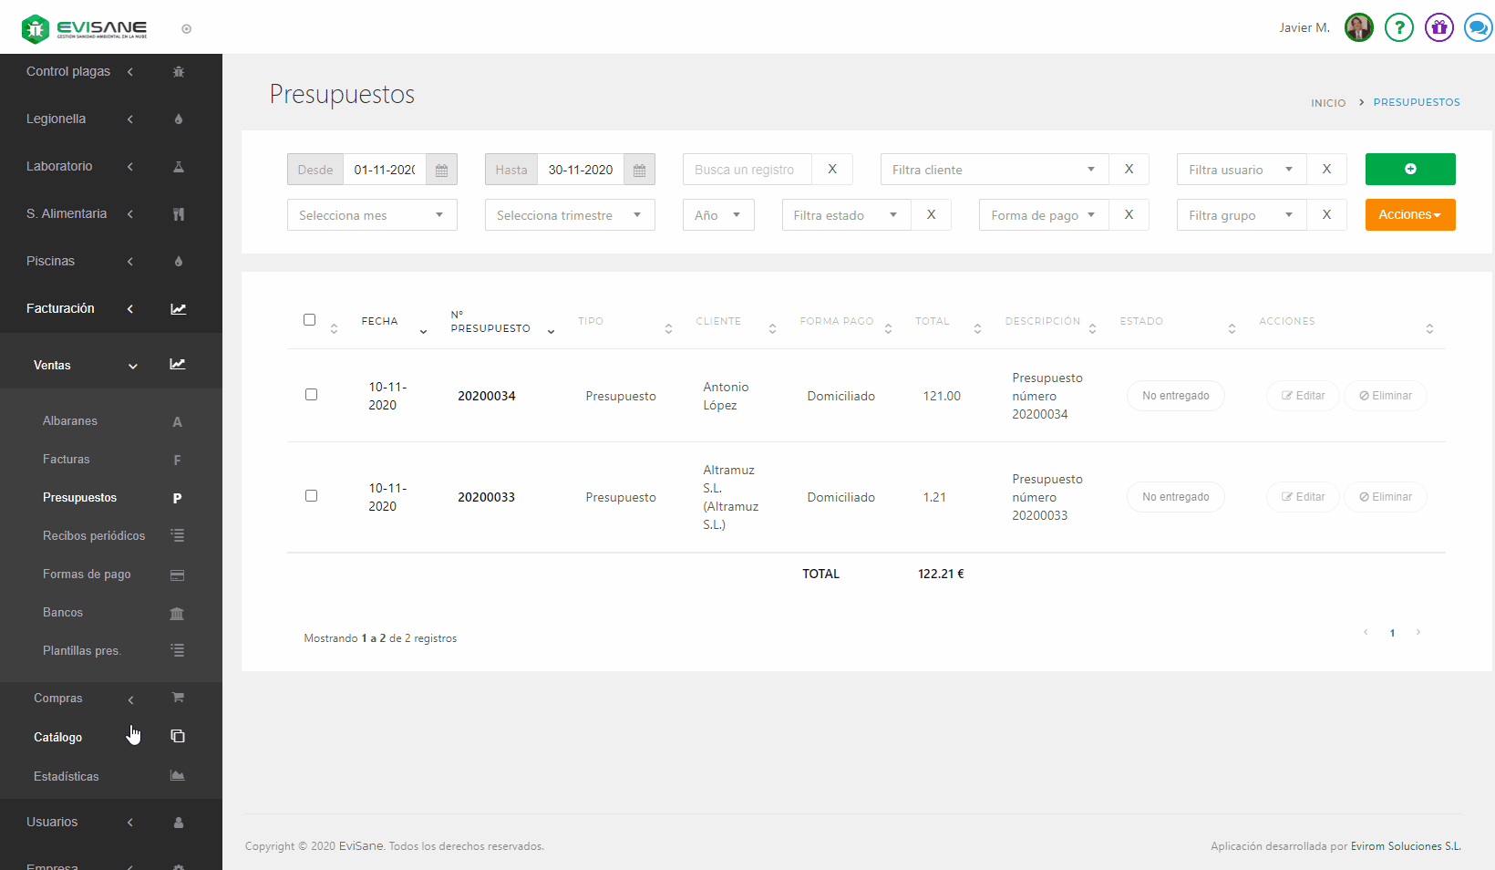Click Eliminar for Altramuz S.L. row
Screen dimensions: 1495x870
(1385, 497)
